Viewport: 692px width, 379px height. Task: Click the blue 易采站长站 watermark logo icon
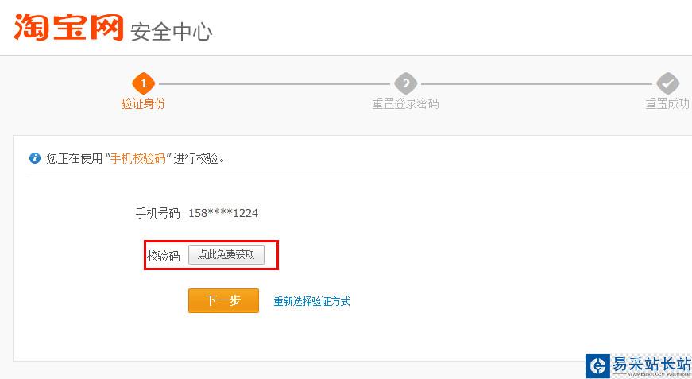coord(598,365)
